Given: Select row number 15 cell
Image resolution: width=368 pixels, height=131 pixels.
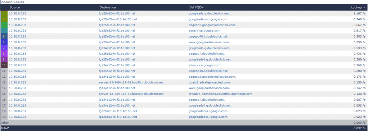Looking at the screenshot, I should coord(4,94).
